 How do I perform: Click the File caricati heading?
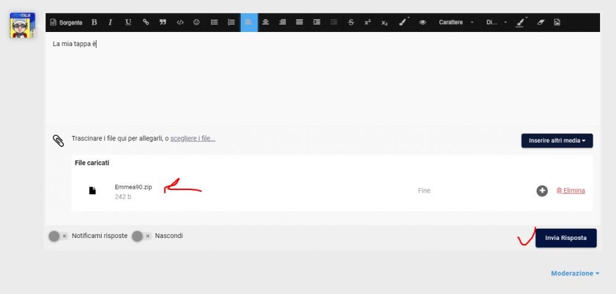click(92, 162)
